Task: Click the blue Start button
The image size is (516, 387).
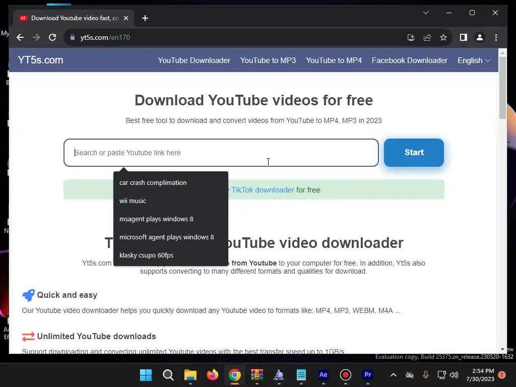Action: (x=414, y=152)
